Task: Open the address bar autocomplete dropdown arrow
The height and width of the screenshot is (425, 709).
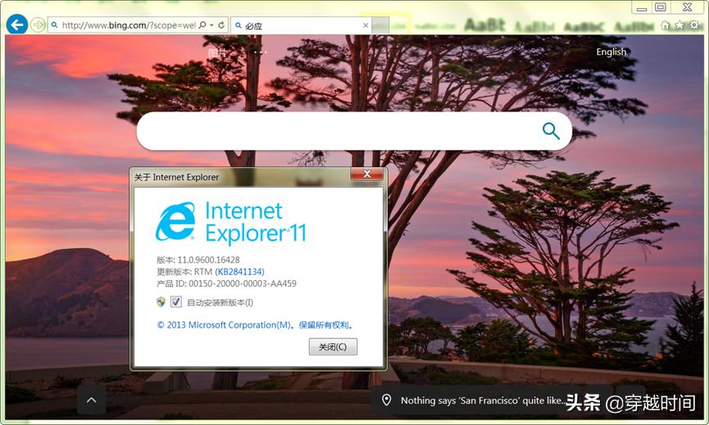Action: point(211,25)
